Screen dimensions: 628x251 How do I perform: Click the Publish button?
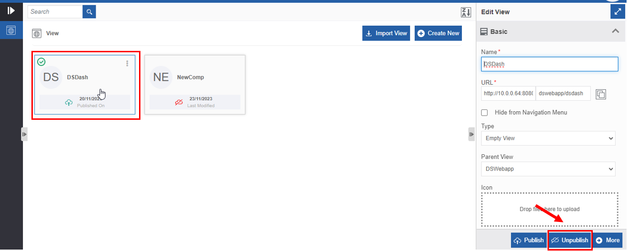tap(528, 240)
